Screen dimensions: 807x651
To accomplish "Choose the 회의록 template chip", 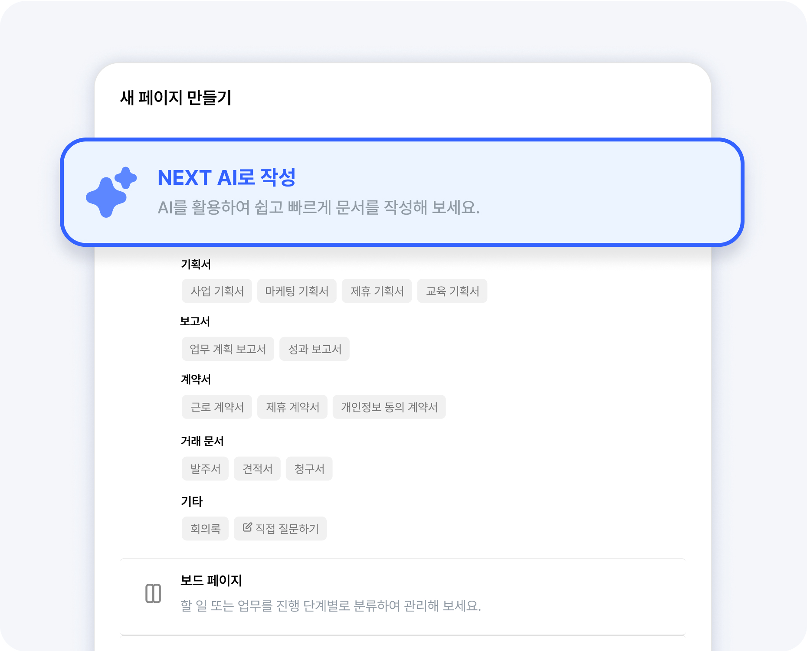I will pyautogui.click(x=205, y=529).
